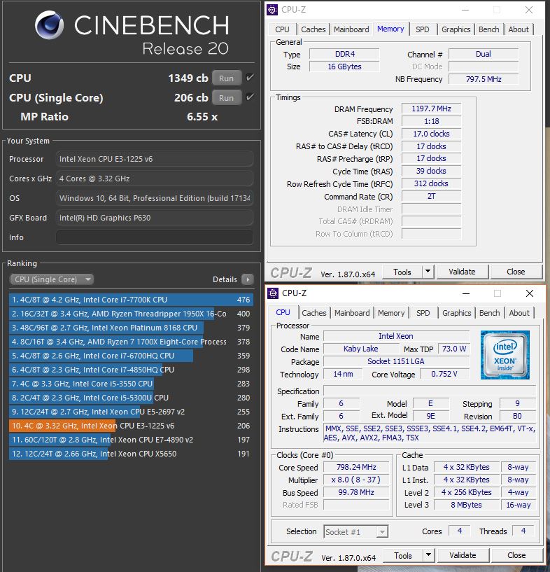Select ranking row AMD Ryzen Threadripper 1950X
The height and width of the screenshot is (572, 550).
131,314
